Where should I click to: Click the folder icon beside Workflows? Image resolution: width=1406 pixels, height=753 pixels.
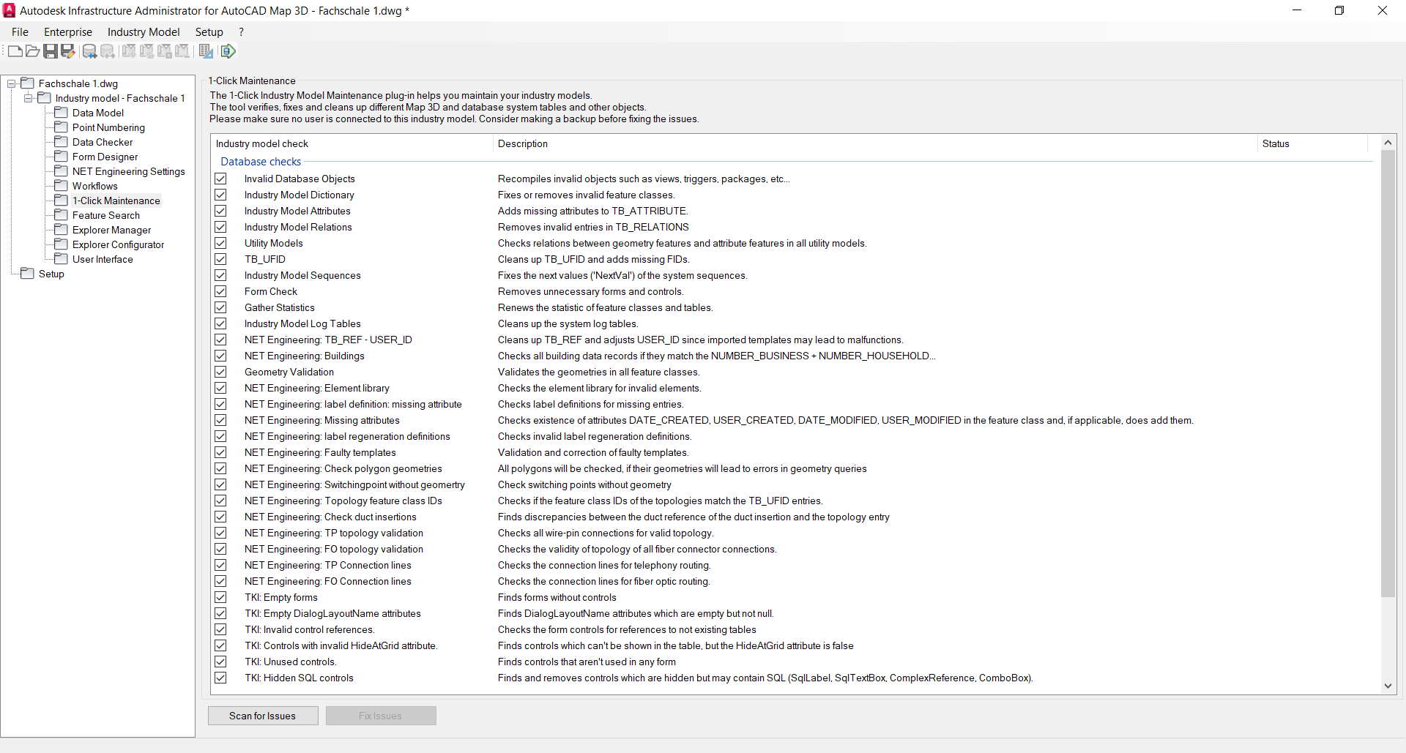tap(62, 185)
